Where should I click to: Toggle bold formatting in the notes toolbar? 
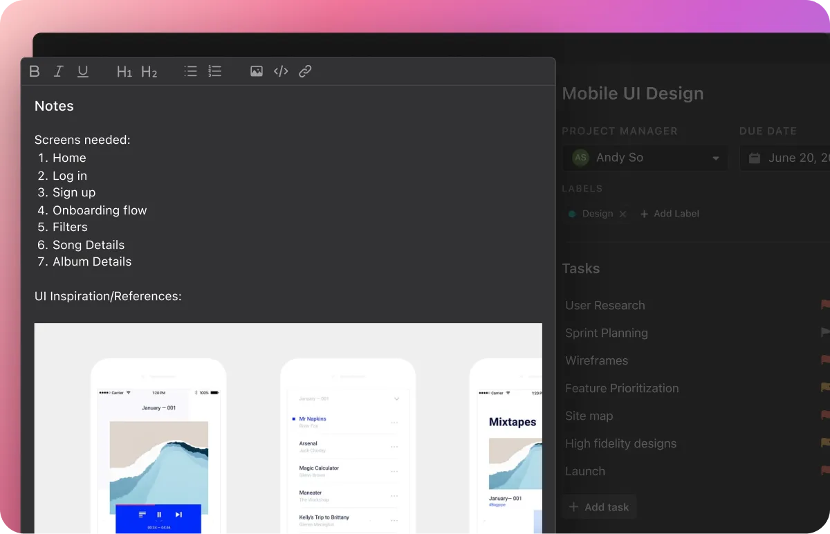click(x=35, y=71)
